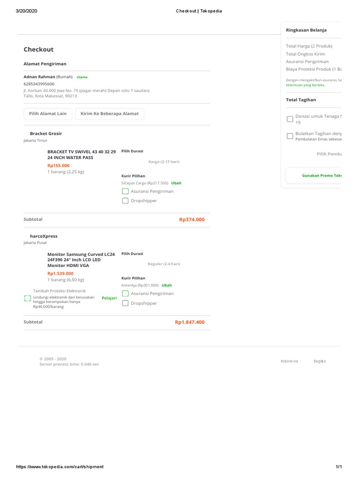Enable Asuransi Pengiriman for harcoXpress order

click(125, 294)
